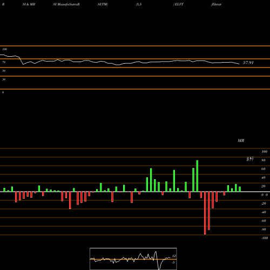Click the MR axis label -60
Screen dimensions: 270x270
click(264, 221)
